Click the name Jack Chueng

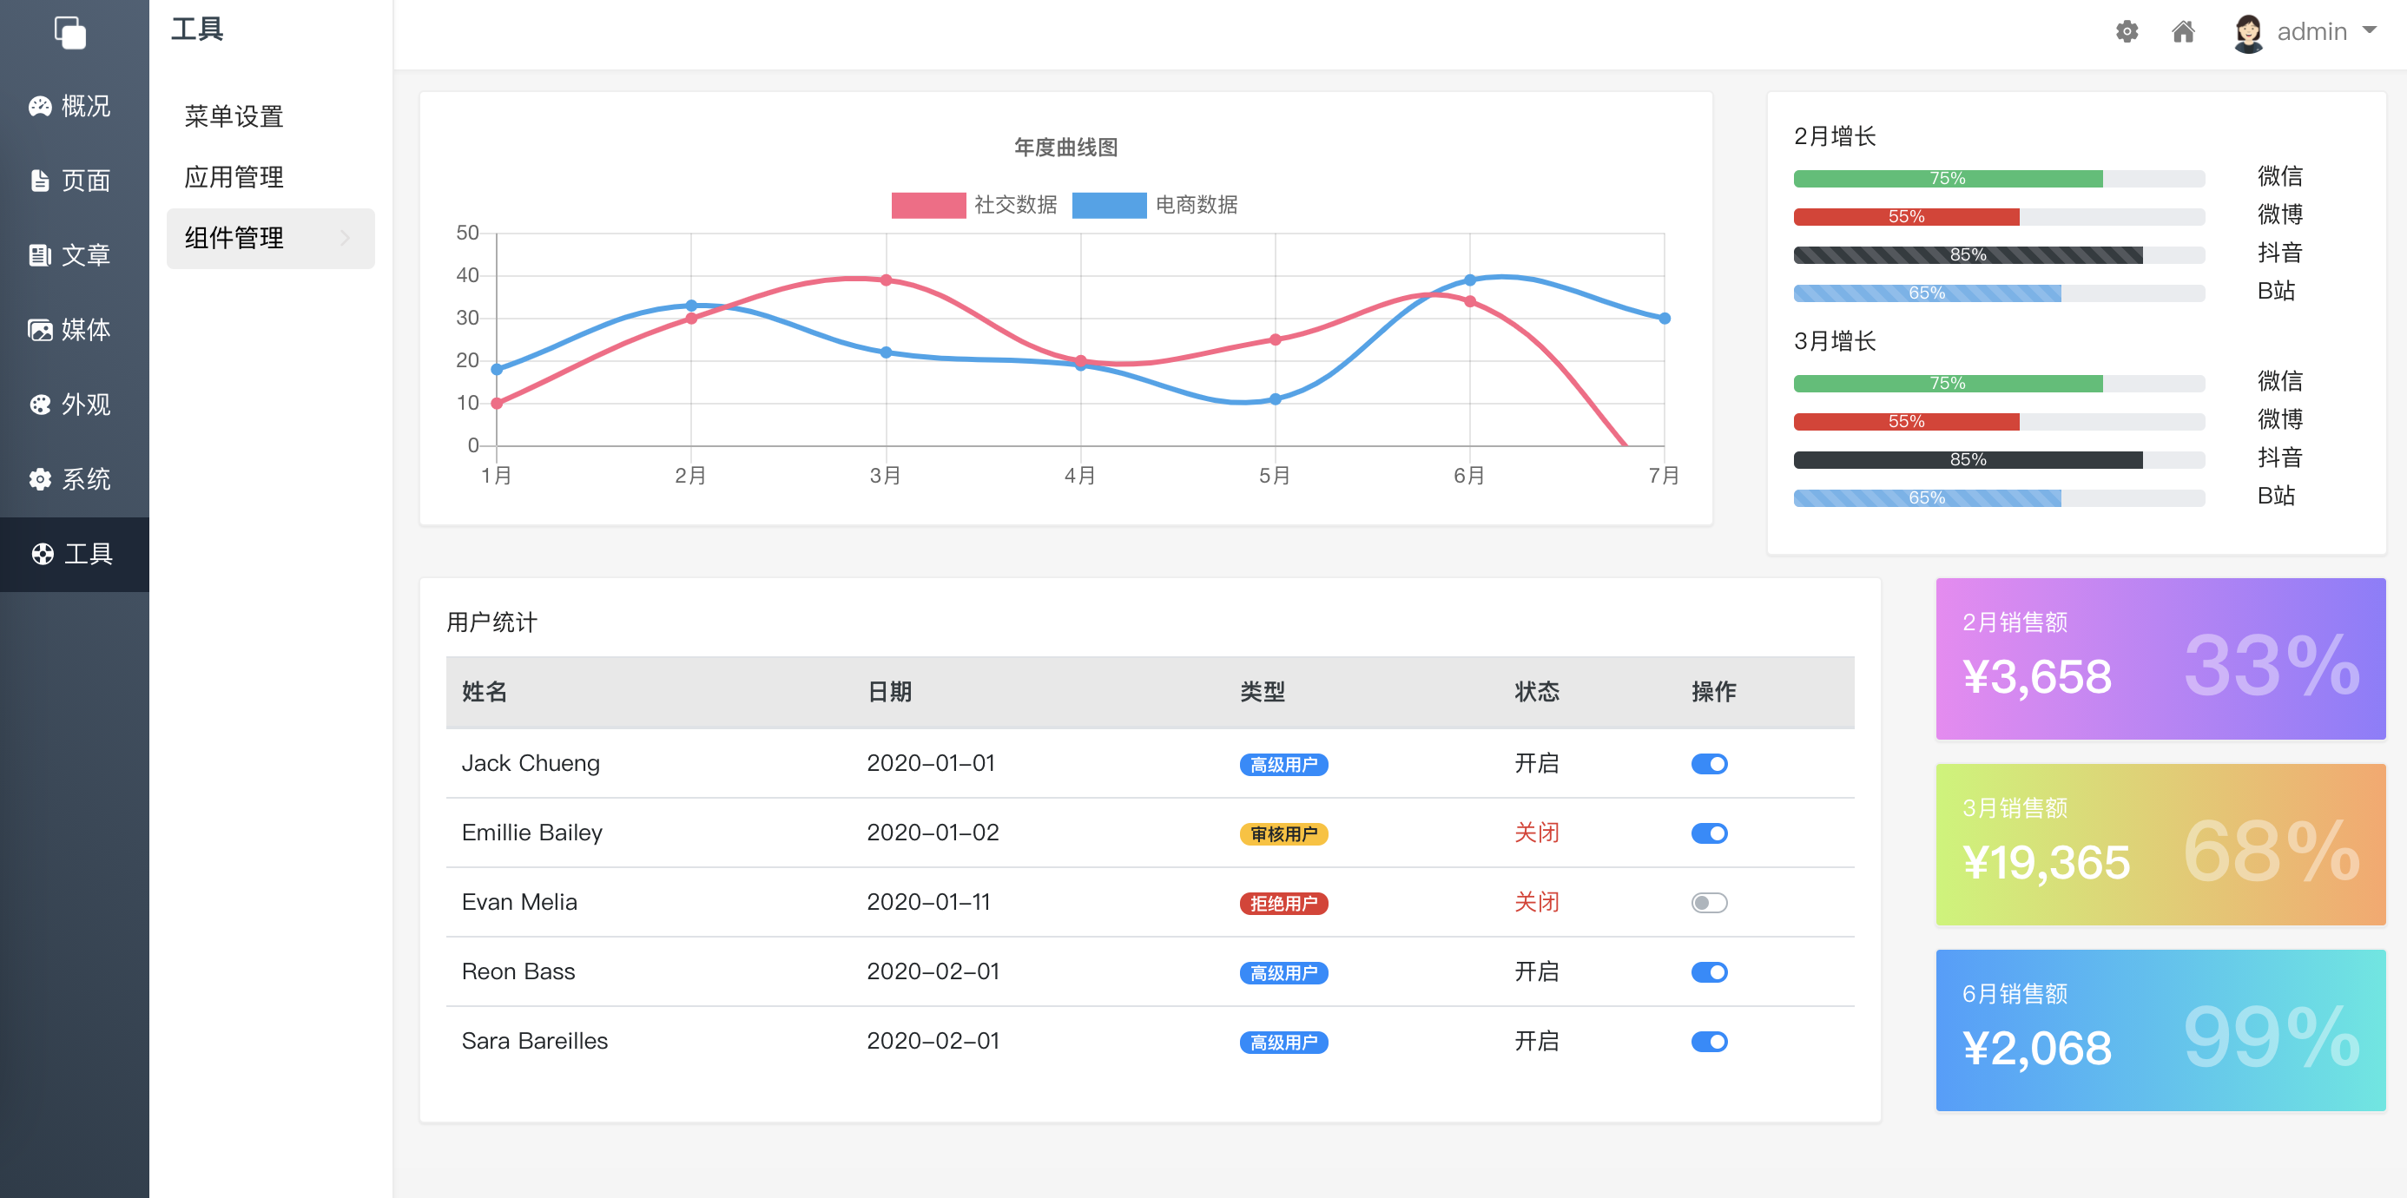click(x=531, y=763)
